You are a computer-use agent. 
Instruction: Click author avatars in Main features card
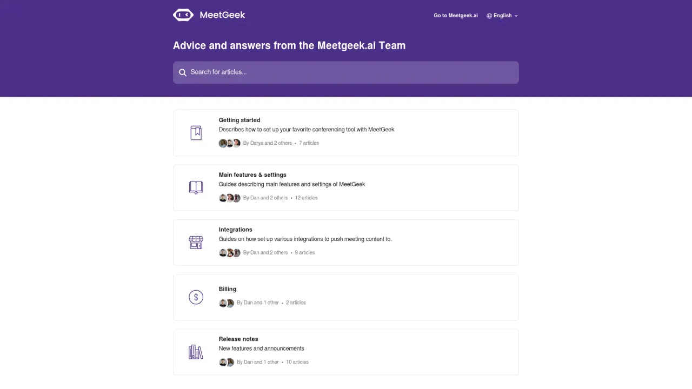pyautogui.click(x=230, y=198)
